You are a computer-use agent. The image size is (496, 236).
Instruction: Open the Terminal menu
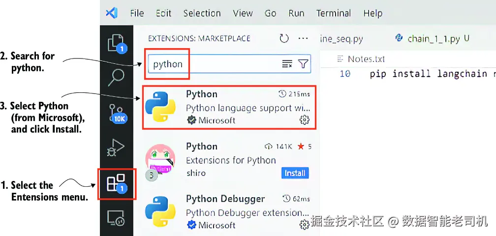click(334, 13)
